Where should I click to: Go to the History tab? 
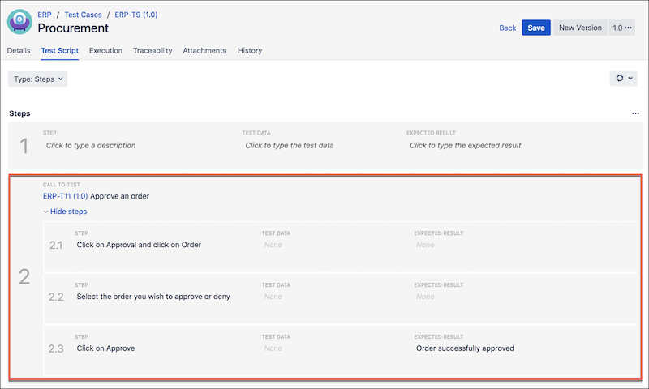point(250,51)
